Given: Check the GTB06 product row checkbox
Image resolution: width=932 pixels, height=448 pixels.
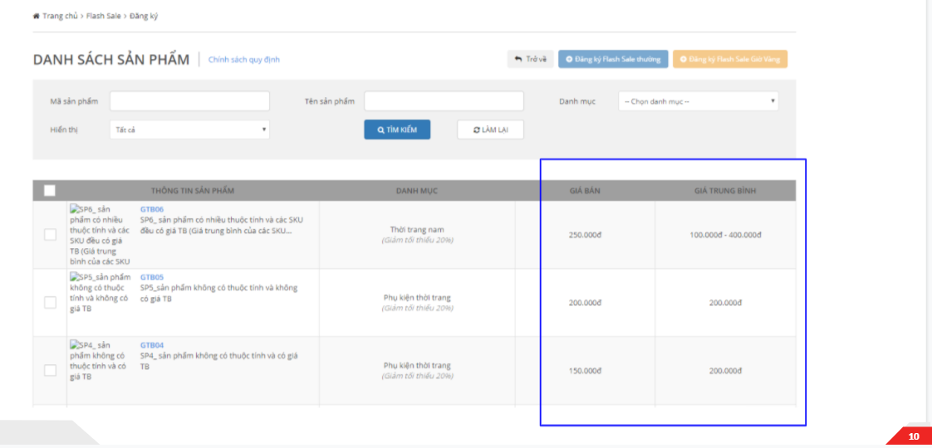Looking at the screenshot, I should click(x=50, y=235).
